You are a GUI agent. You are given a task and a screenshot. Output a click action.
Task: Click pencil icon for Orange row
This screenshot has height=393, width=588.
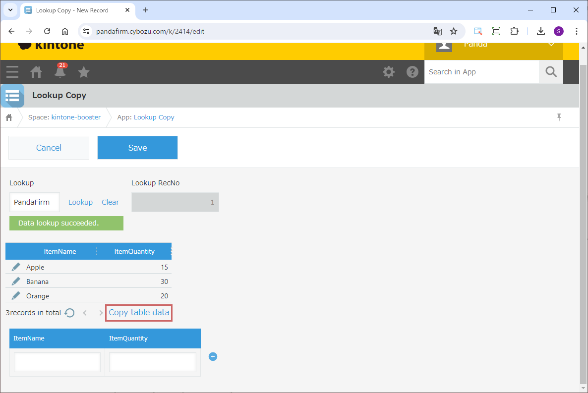(x=16, y=296)
